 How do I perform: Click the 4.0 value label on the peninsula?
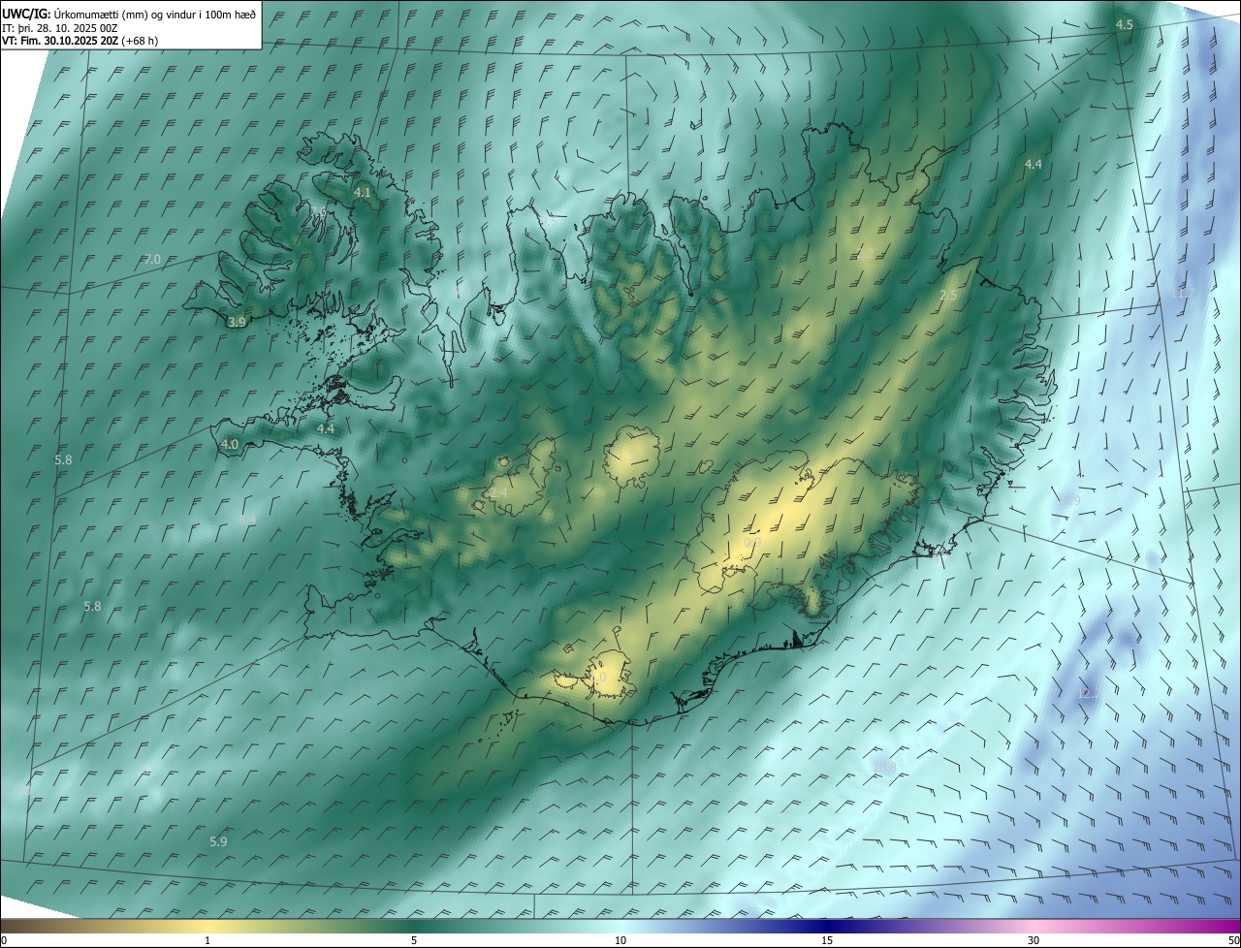point(230,444)
